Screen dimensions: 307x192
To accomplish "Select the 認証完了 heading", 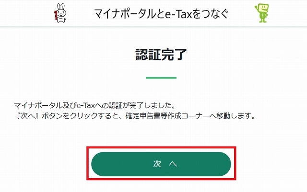I will [161, 55].
